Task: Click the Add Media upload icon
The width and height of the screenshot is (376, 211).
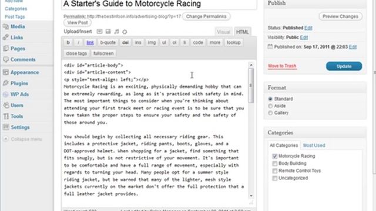Action: (x=125, y=32)
